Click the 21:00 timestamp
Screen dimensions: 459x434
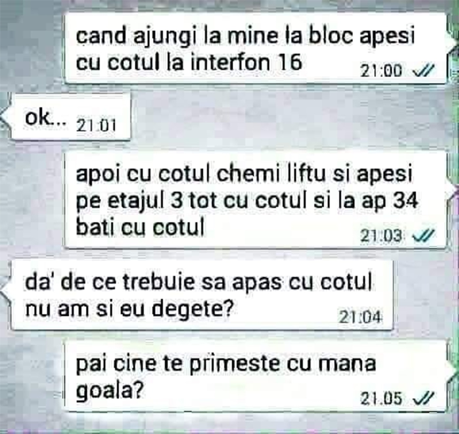point(381,71)
